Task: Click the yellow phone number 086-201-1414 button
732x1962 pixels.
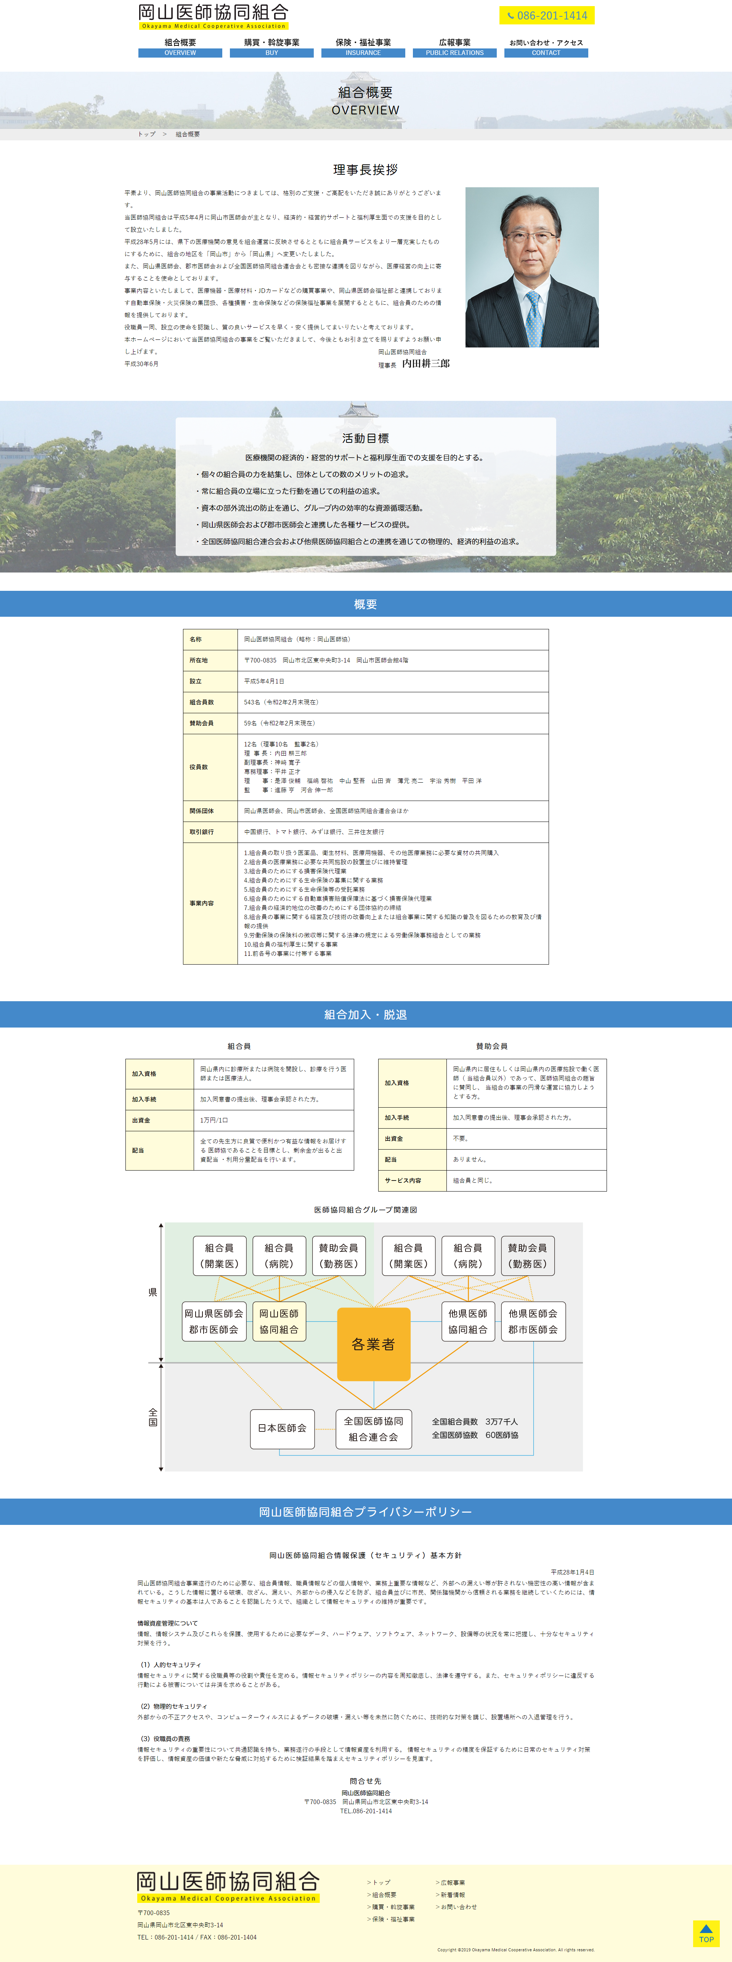Action: click(547, 15)
